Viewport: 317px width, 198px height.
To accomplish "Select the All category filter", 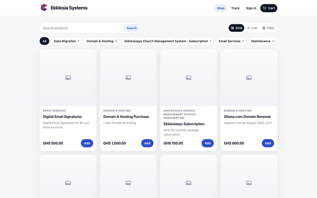I will pos(44,41).
